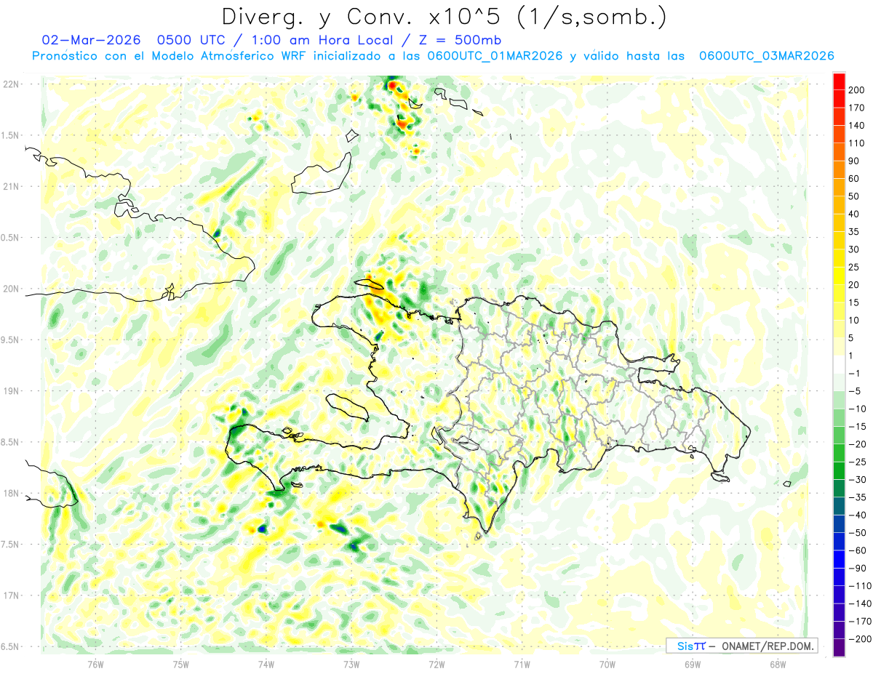Click the positive '60' colorbar value
The height and width of the screenshot is (674, 873).
click(x=854, y=178)
